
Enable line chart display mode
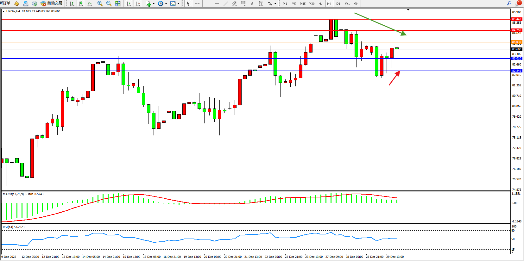point(90,3)
